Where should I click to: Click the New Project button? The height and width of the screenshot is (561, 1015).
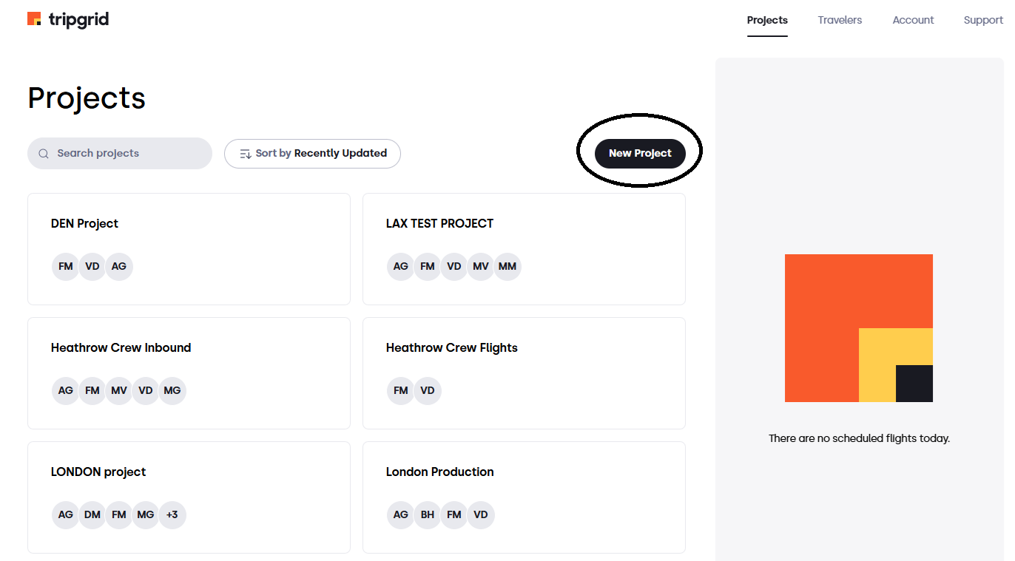pos(640,153)
